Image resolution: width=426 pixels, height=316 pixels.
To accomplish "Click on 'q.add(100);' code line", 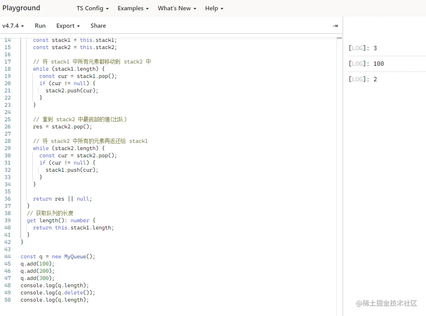I will click(x=37, y=264).
